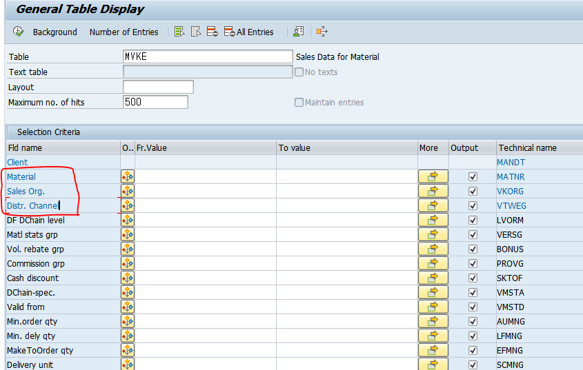Open selection option icon for Vol. rebate grp

click(x=128, y=249)
